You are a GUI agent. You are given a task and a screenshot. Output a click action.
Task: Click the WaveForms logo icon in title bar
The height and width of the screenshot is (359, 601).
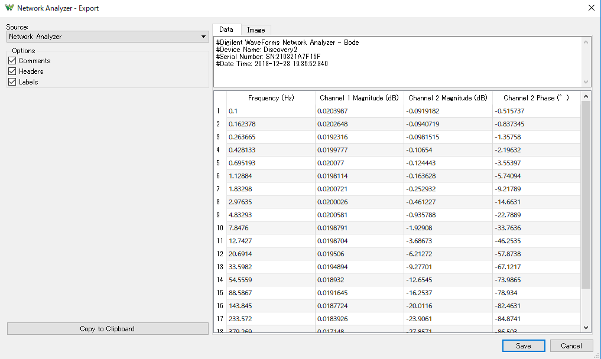pos(9,8)
